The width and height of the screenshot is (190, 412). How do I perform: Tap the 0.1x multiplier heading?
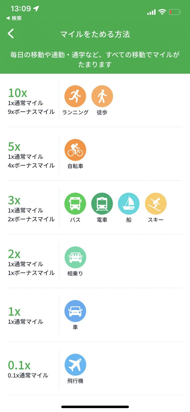(x=19, y=365)
